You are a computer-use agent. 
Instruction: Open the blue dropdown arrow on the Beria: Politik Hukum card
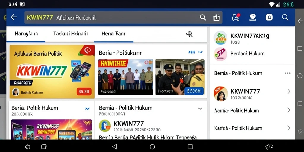[88, 109]
